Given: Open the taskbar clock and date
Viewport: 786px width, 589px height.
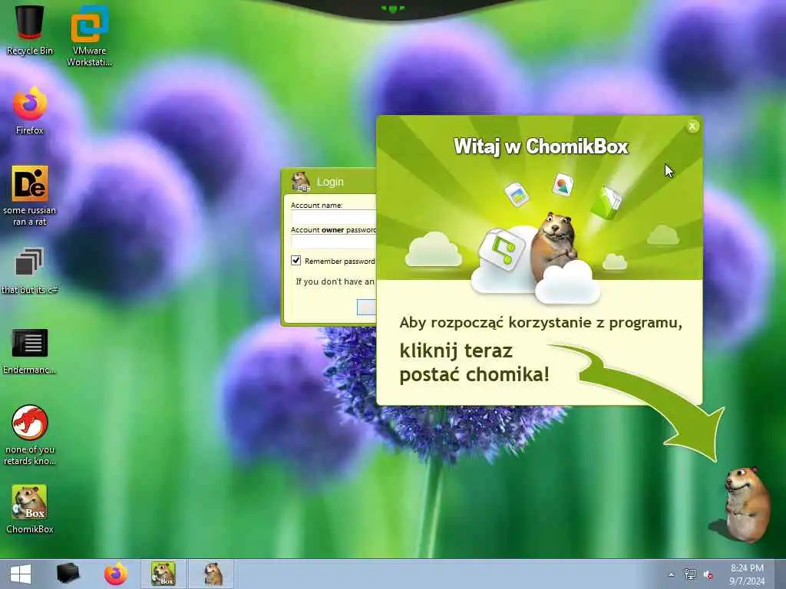Looking at the screenshot, I should tap(747, 574).
